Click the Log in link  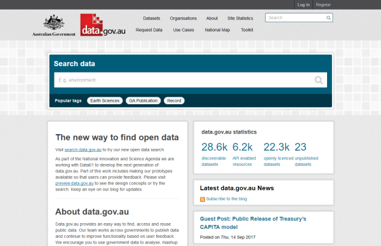pos(304,4)
